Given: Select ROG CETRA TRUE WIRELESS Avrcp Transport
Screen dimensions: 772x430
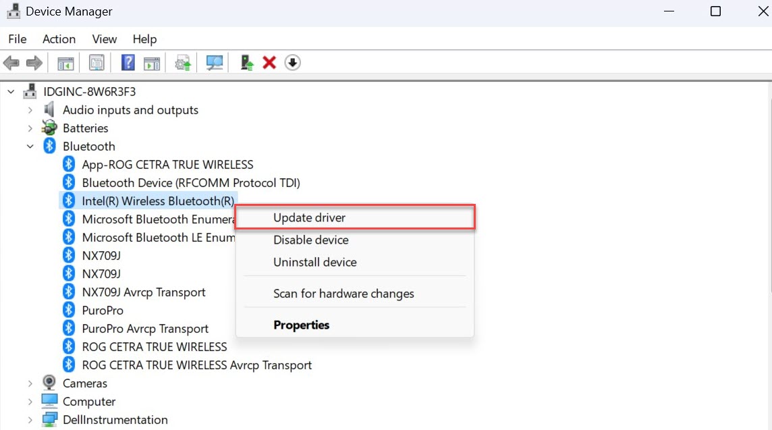Looking at the screenshot, I should click(197, 365).
